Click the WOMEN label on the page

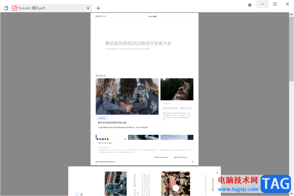(x=102, y=139)
